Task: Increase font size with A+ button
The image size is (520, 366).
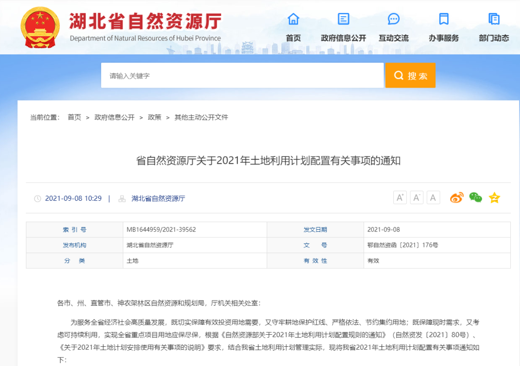Action: pos(400,197)
